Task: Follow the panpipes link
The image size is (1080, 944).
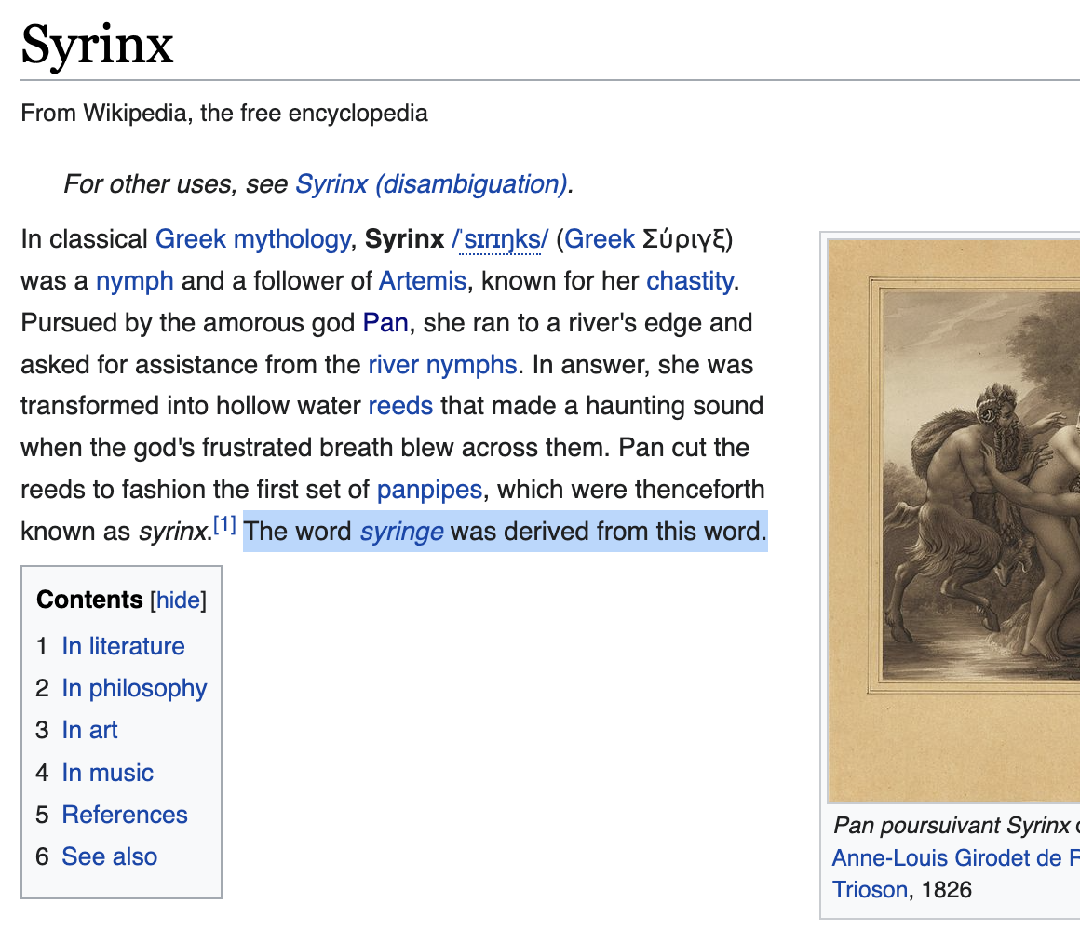Action: coord(429,491)
